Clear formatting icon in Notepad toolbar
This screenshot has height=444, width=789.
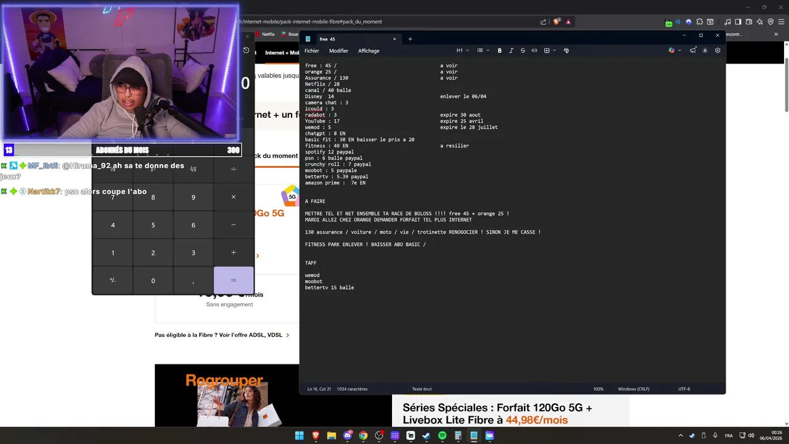[566, 51]
